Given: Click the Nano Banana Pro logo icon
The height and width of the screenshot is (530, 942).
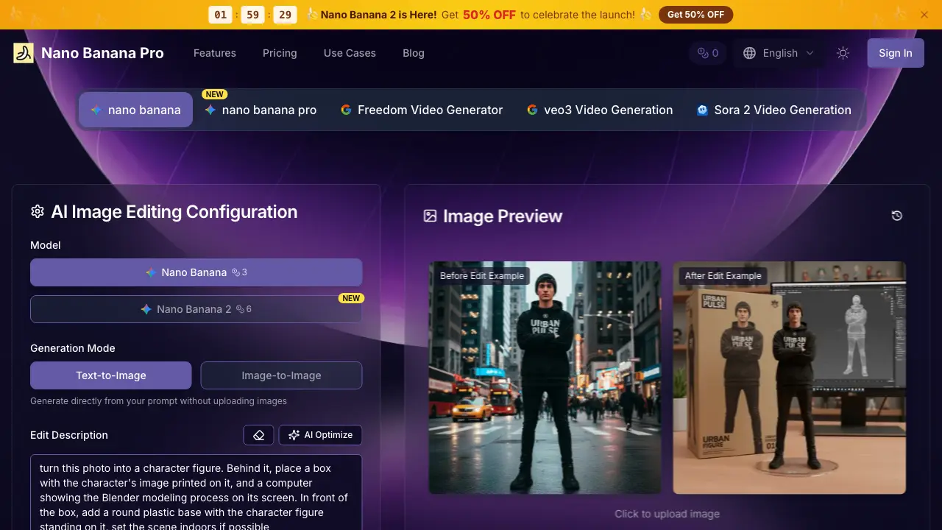Looking at the screenshot, I should pyautogui.click(x=24, y=53).
